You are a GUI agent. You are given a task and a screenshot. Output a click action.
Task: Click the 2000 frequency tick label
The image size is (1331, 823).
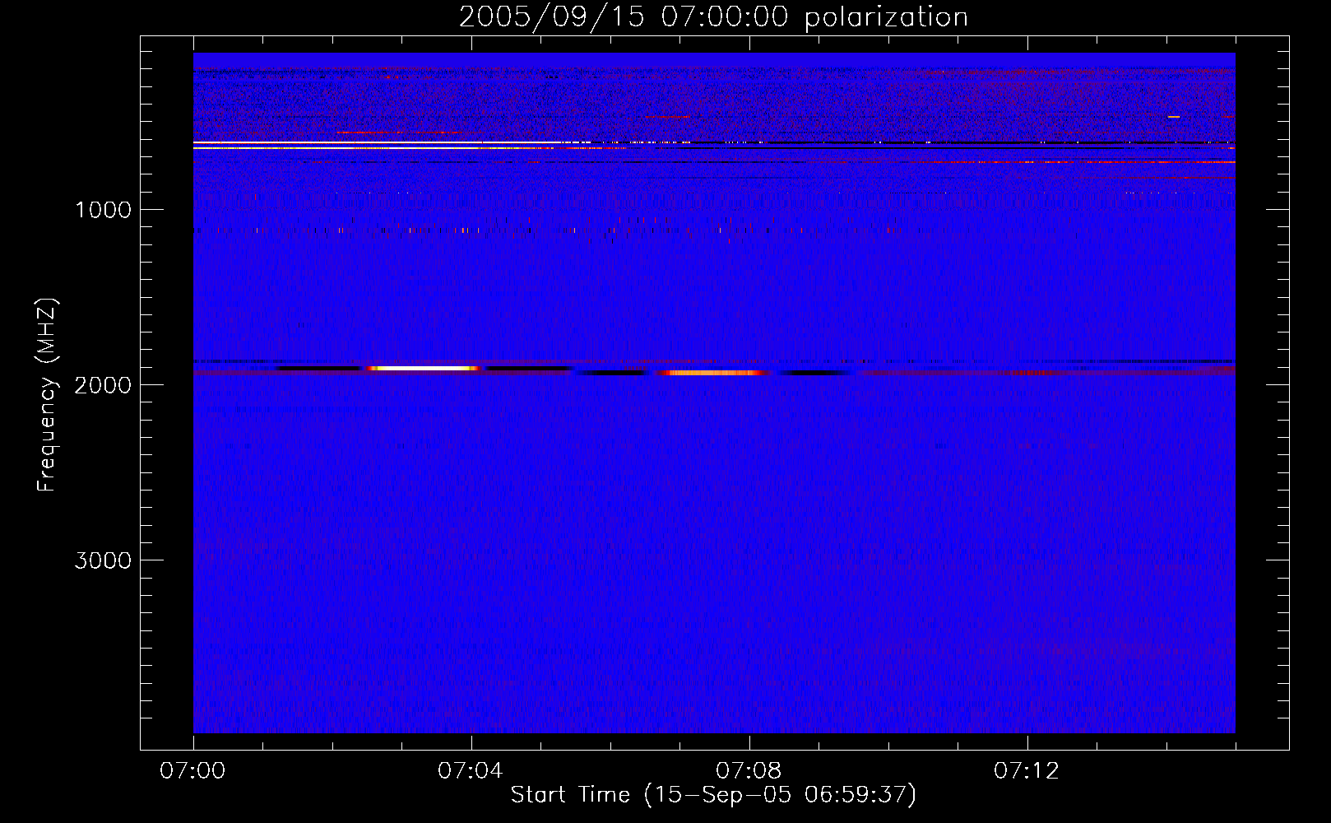(x=103, y=385)
